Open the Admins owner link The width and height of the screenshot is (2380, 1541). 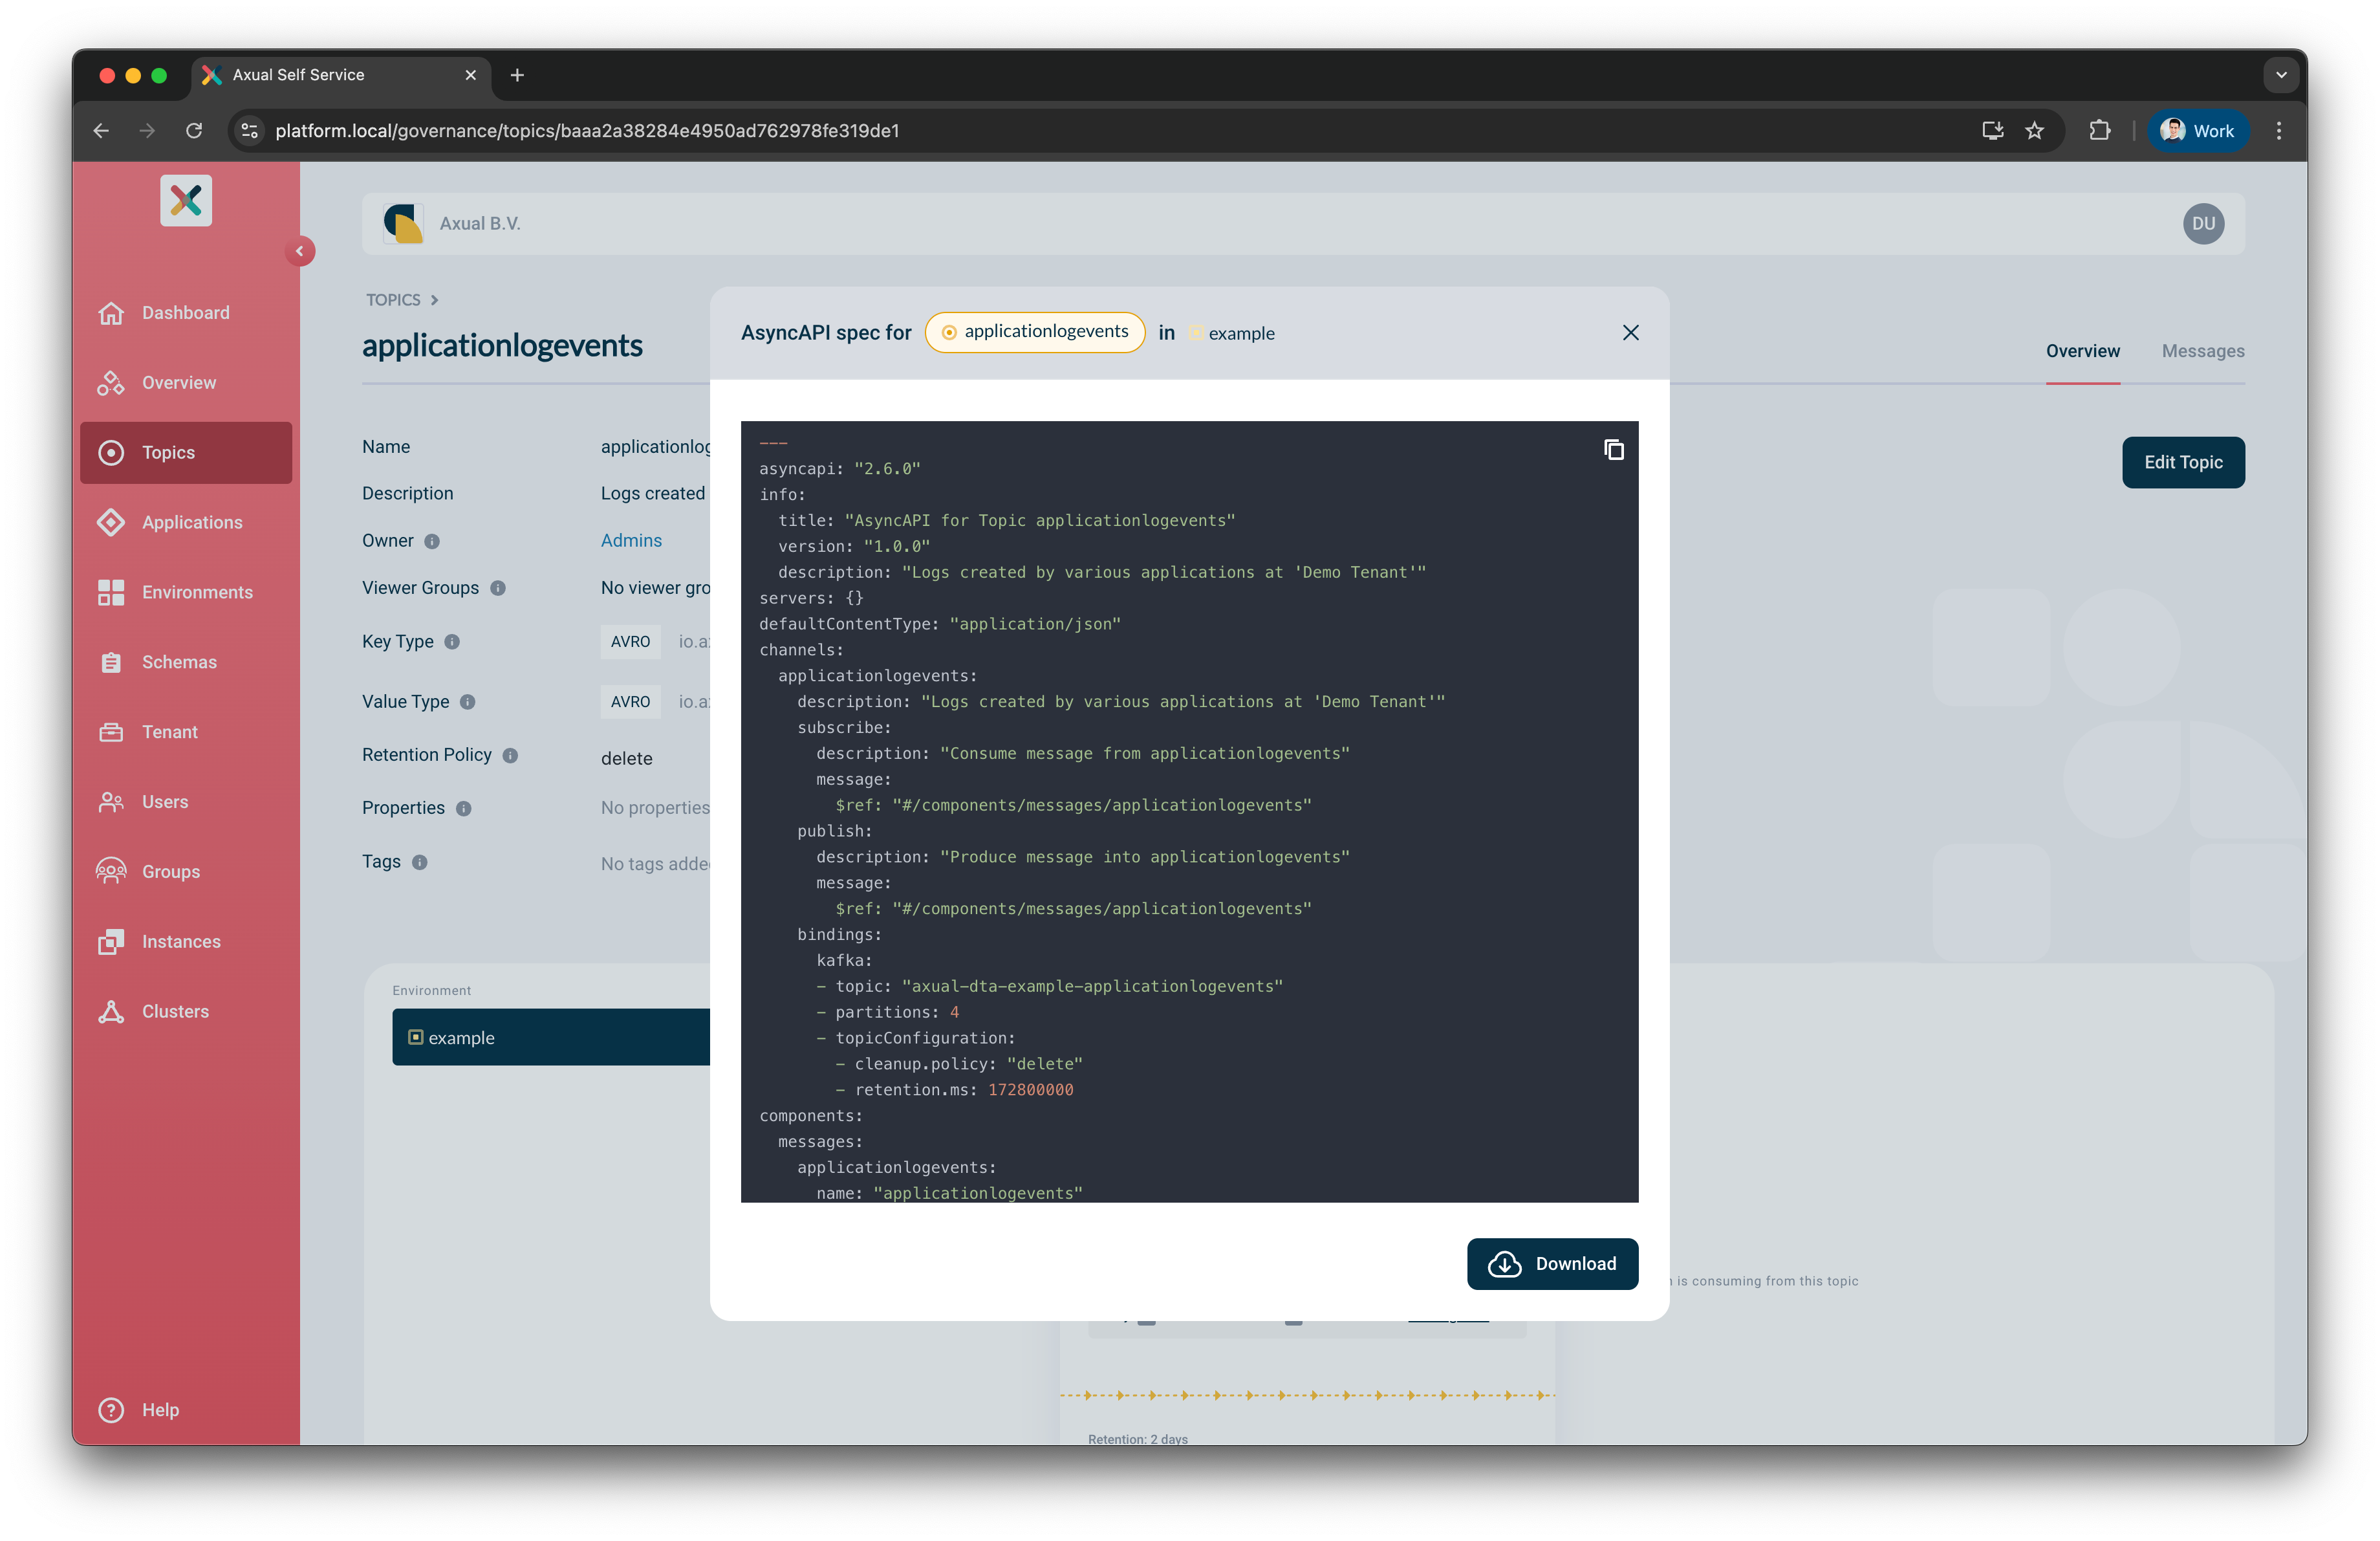tap(631, 540)
